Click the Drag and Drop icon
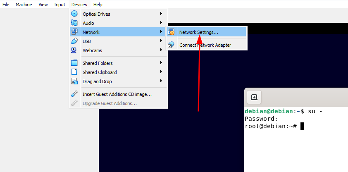 click(x=74, y=81)
